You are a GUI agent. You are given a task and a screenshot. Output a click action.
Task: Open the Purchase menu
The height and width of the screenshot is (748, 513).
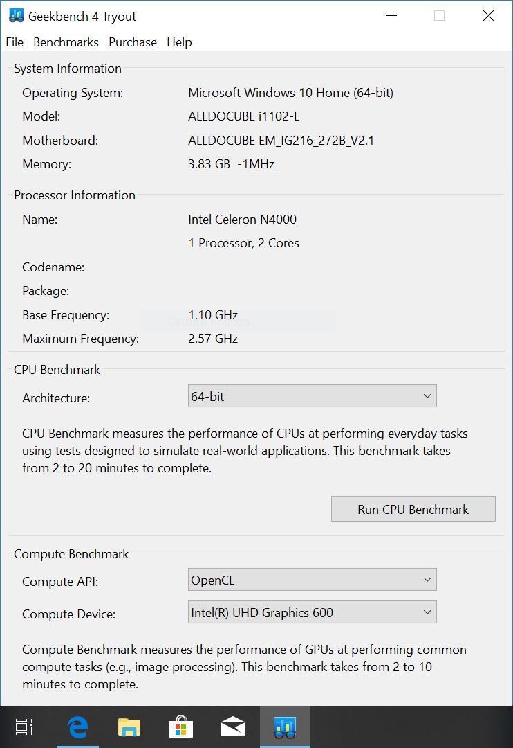tap(133, 42)
